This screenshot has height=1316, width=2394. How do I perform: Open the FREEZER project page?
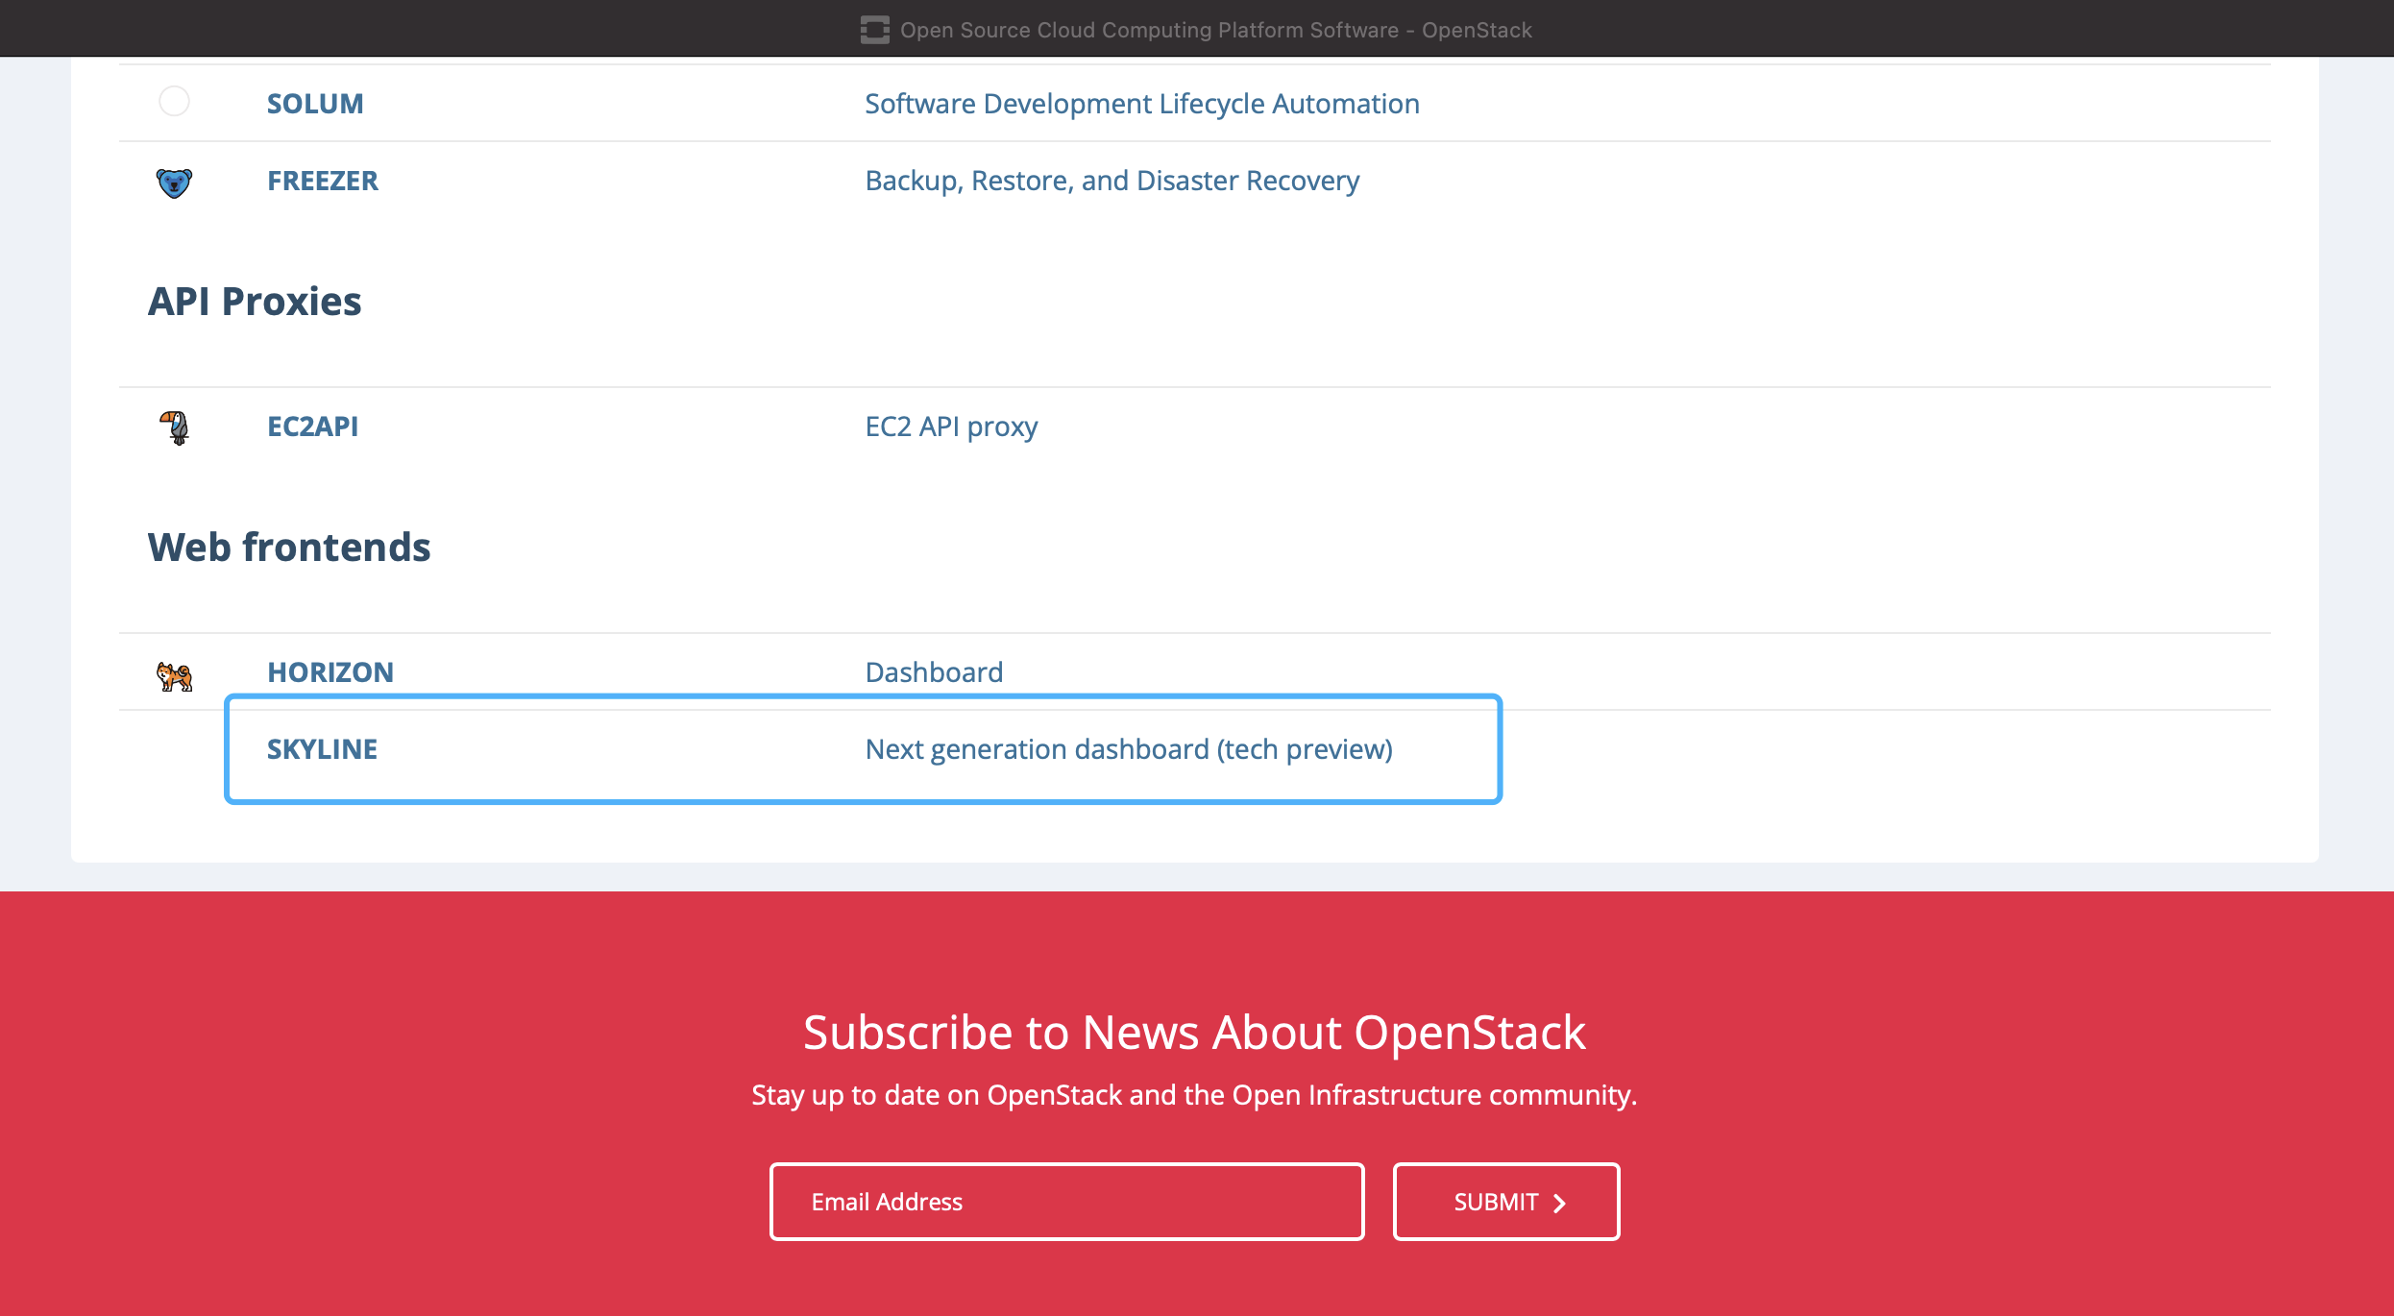pos(322,181)
